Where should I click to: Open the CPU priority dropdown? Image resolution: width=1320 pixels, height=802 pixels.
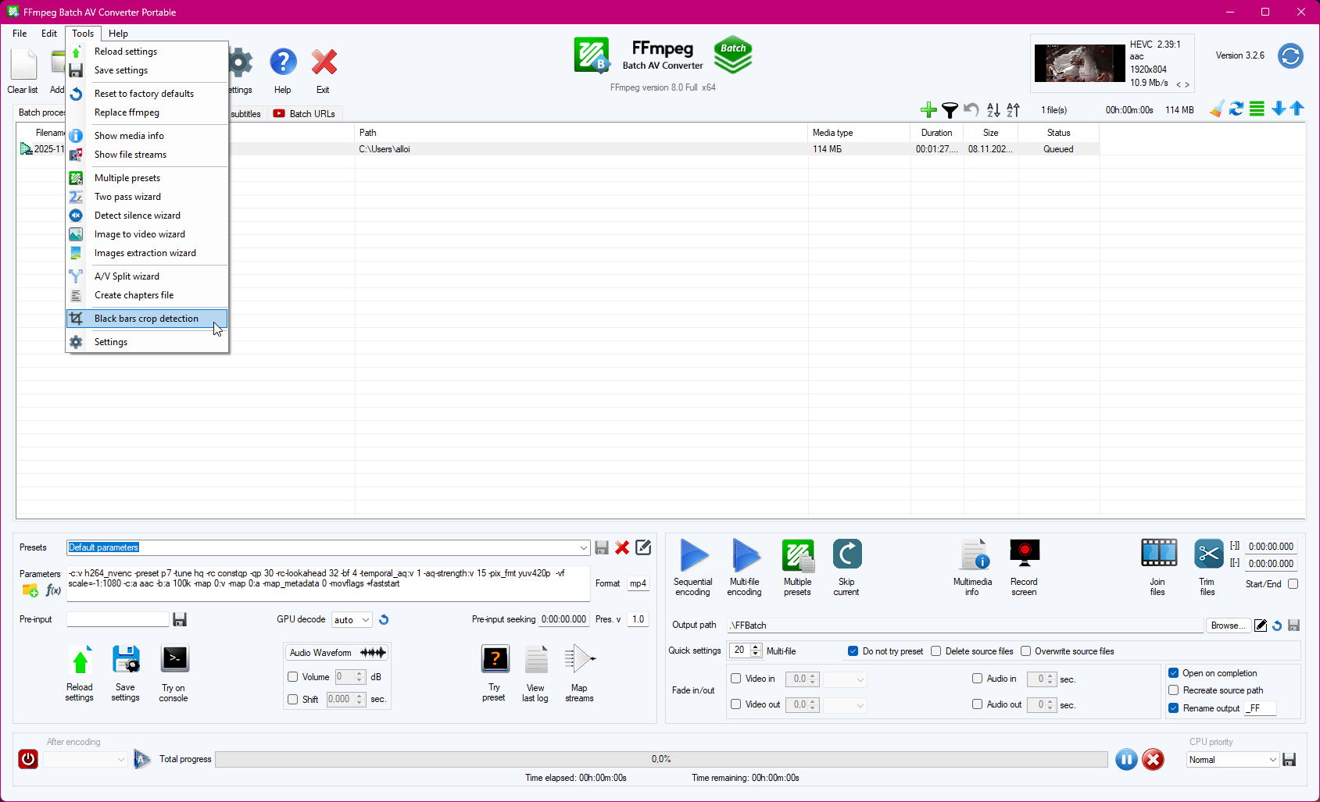[x=1233, y=760]
